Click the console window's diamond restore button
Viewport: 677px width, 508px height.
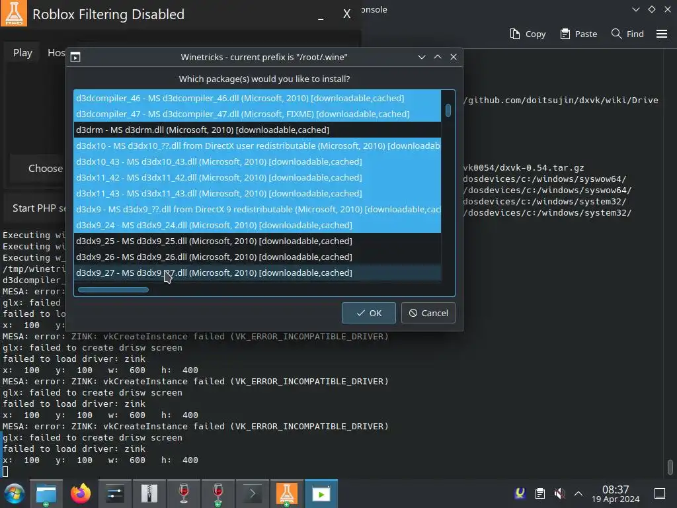652,9
